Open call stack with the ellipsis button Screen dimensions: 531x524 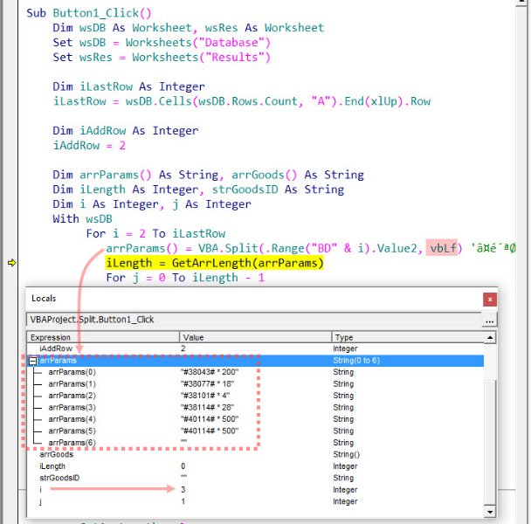pyautogui.click(x=491, y=321)
